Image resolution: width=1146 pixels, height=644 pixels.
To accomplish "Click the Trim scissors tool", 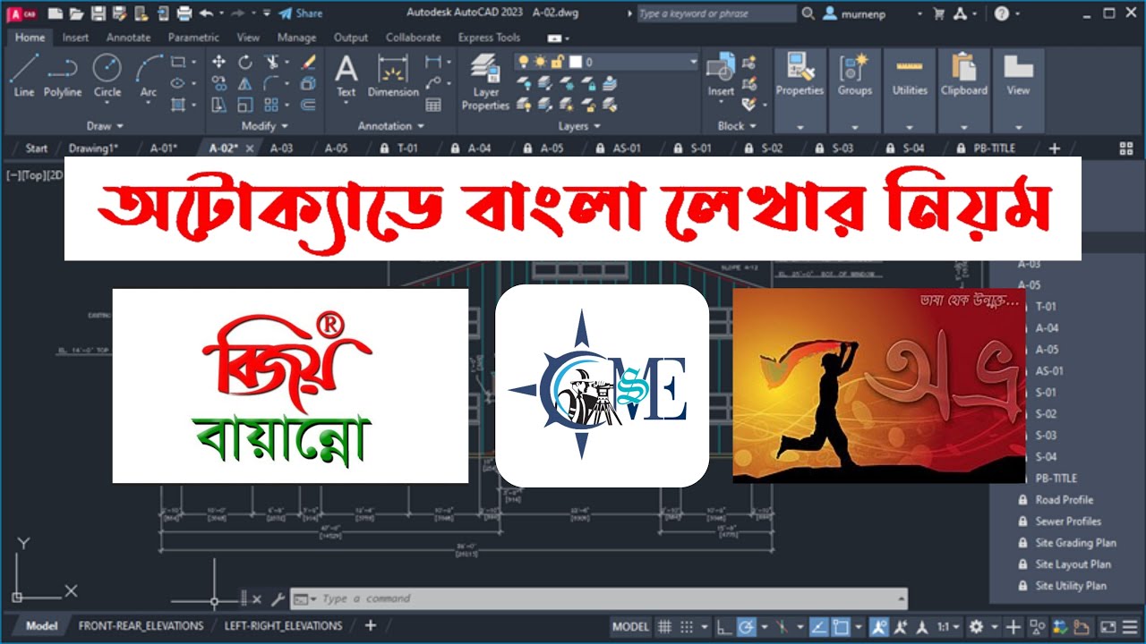I will click(x=272, y=62).
